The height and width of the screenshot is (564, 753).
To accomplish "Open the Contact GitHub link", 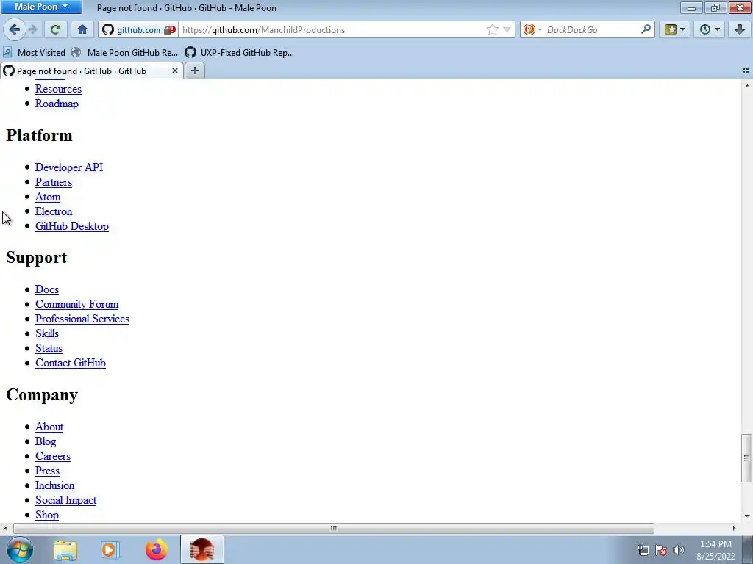I will [x=70, y=363].
